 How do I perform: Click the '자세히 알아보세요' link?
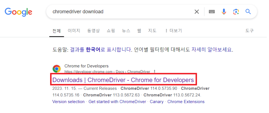[x=212, y=50]
